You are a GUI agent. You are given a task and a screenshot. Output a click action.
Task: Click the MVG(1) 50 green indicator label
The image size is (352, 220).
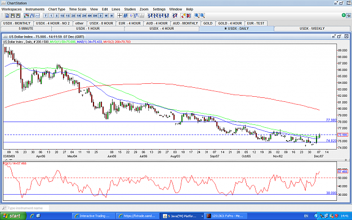coord(63,42)
